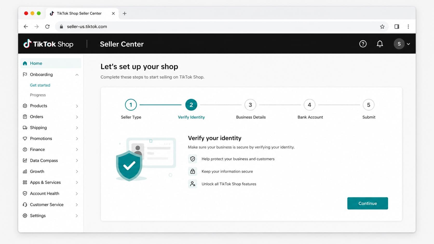Image resolution: width=434 pixels, height=244 pixels.
Task: Click the Growth bar chart icon
Action: [25, 171]
